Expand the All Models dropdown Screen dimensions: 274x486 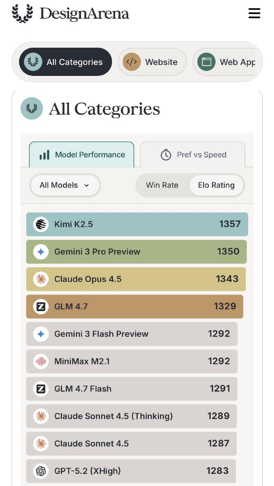click(x=64, y=185)
